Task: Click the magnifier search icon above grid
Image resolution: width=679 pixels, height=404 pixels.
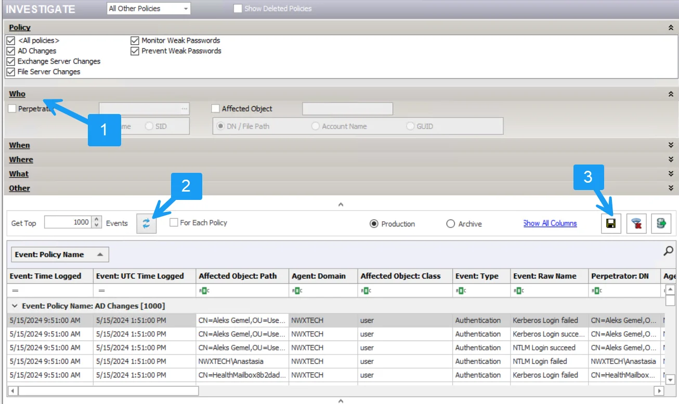Action: [668, 251]
